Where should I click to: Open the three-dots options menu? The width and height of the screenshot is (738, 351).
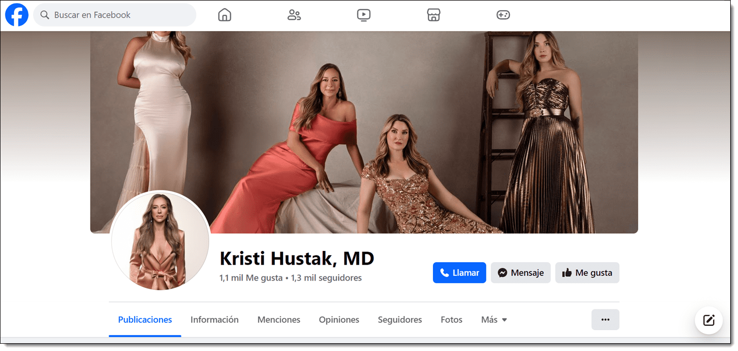point(605,319)
